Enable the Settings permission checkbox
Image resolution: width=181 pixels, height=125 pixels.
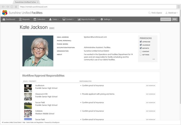coord(141,55)
